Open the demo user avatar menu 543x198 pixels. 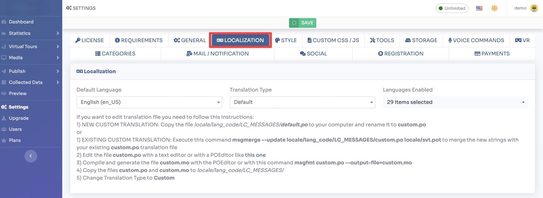tap(534, 8)
